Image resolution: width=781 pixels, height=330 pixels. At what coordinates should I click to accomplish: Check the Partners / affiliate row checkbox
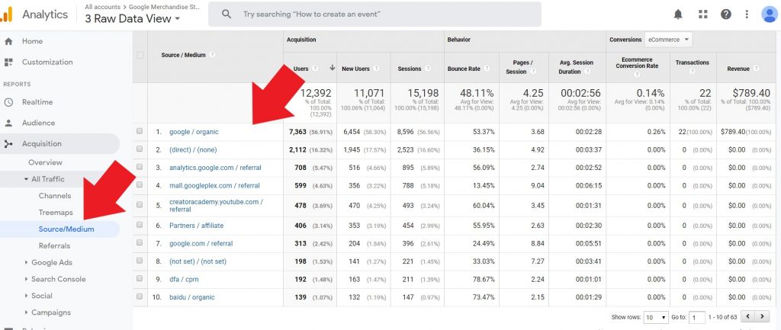pyautogui.click(x=140, y=225)
